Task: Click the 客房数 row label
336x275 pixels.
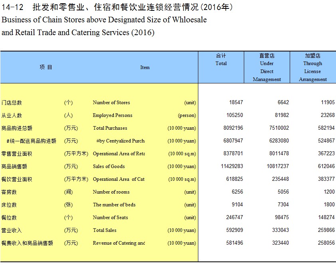Action: coord(9,192)
